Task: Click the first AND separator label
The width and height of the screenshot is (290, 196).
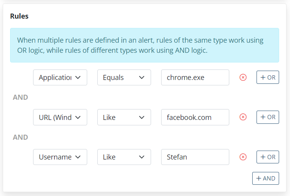Action: pos(21,97)
